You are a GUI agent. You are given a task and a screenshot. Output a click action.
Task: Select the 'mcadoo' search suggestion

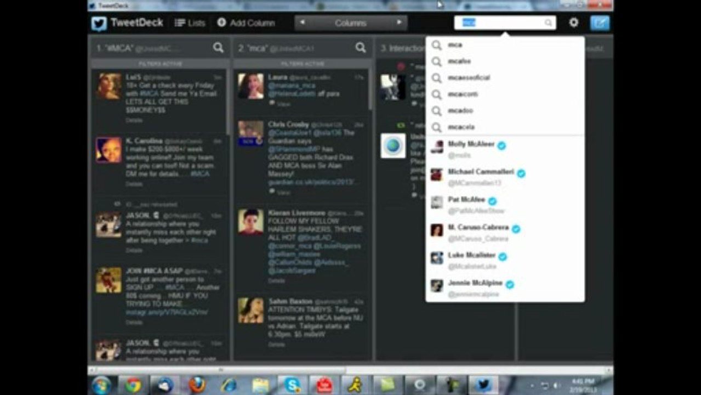(x=505, y=111)
